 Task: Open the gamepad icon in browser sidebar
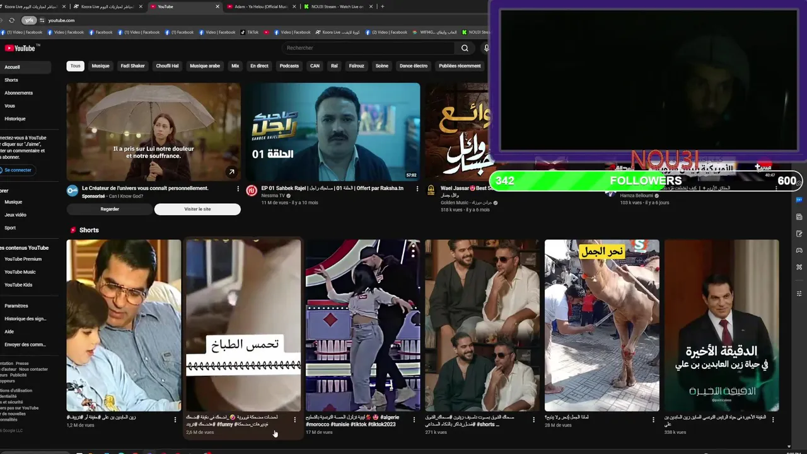coord(799,250)
